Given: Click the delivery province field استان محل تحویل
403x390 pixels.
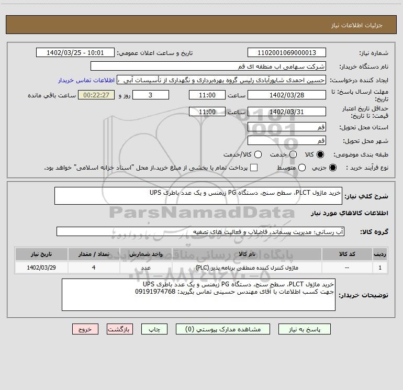Looking at the screenshot, I should tap(287, 127).
